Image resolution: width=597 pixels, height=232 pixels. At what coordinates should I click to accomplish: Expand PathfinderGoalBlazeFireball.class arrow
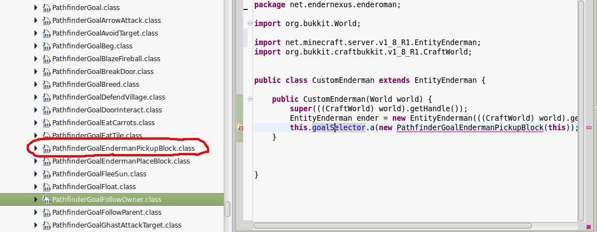click(x=36, y=58)
